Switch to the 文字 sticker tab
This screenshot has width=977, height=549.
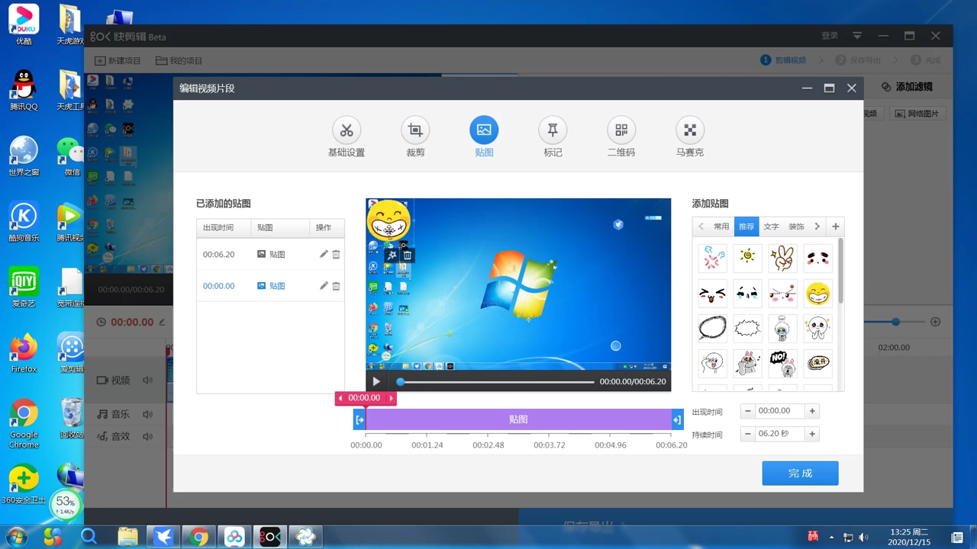[772, 226]
